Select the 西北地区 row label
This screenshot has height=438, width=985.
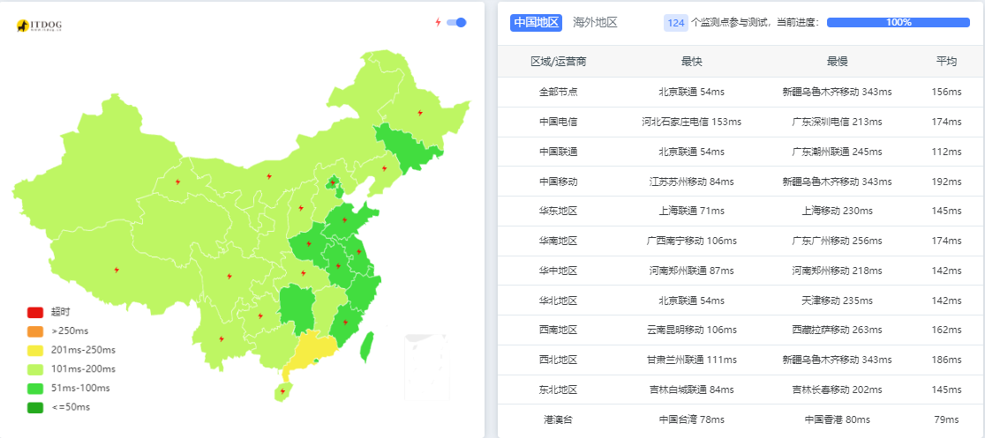click(x=559, y=360)
